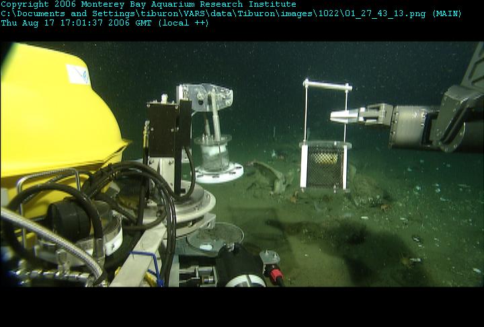The height and width of the screenshot is (327, 484).
Task: Click the metal clamp bracket above the chamber
Action: click(x=205, y=97)
